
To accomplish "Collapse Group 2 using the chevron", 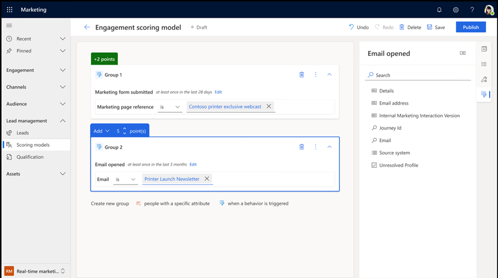I will coord(329,147).
